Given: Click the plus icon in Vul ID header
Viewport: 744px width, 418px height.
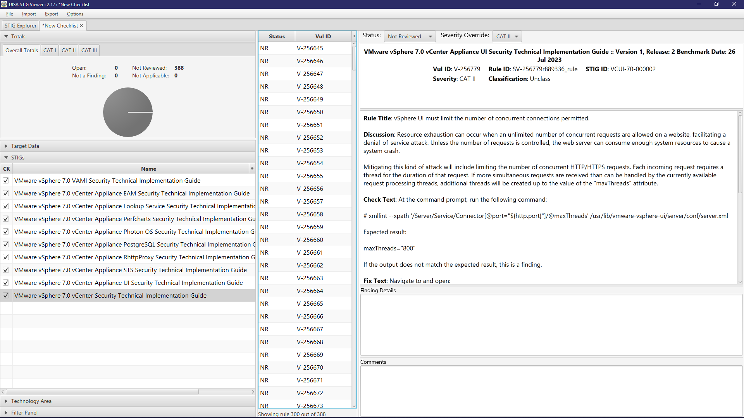Looking at the screenshot, I should [x=354, y=36].
